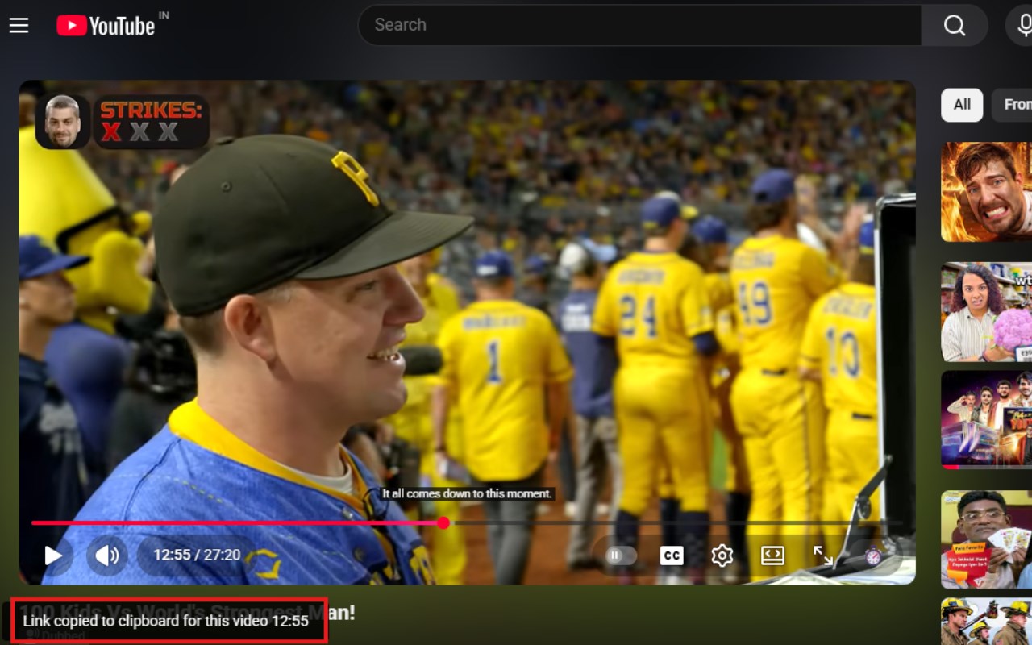Go to YouTube home via the logo
The image size is (1032, 645).
point(106,26)
